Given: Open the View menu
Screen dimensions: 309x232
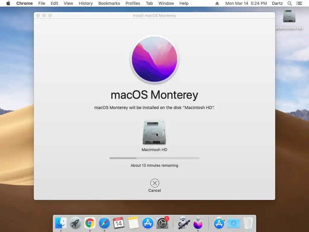Looking at the screenshot, I should click(x=68, y=3).
